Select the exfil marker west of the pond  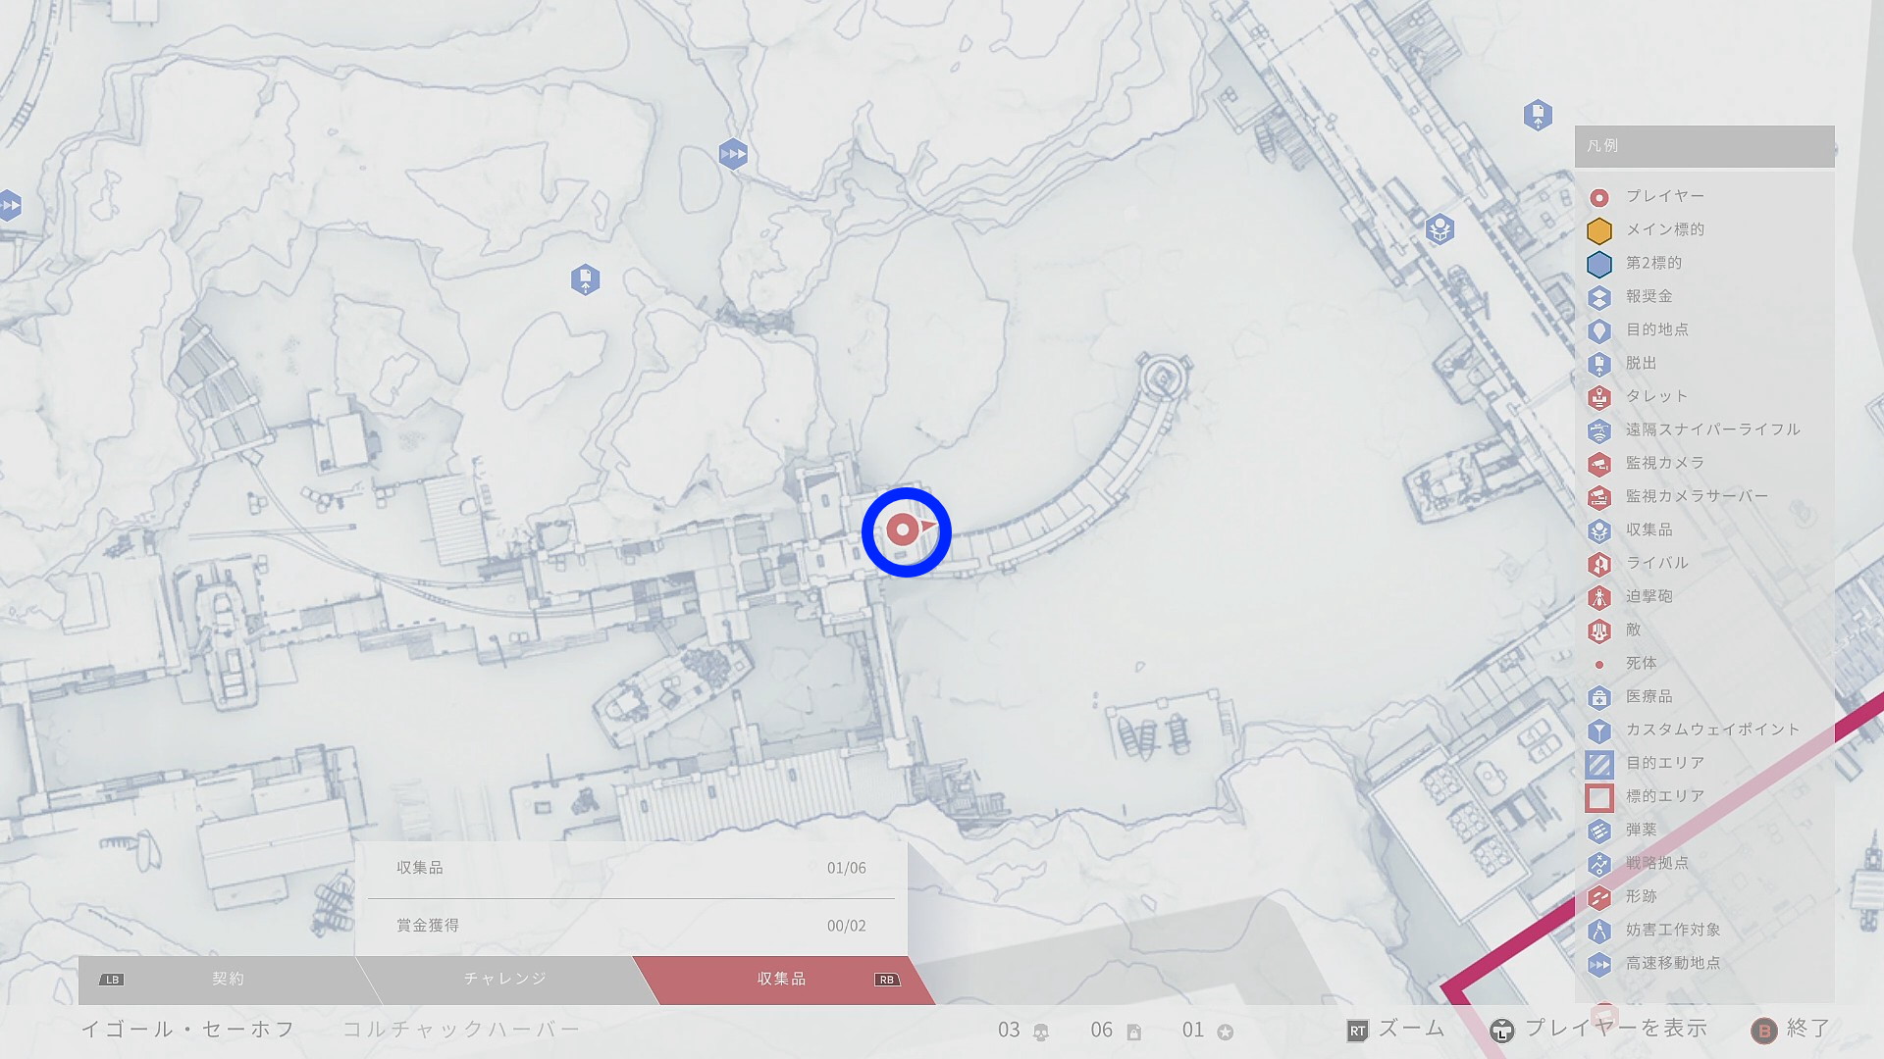tap(585, 280)
